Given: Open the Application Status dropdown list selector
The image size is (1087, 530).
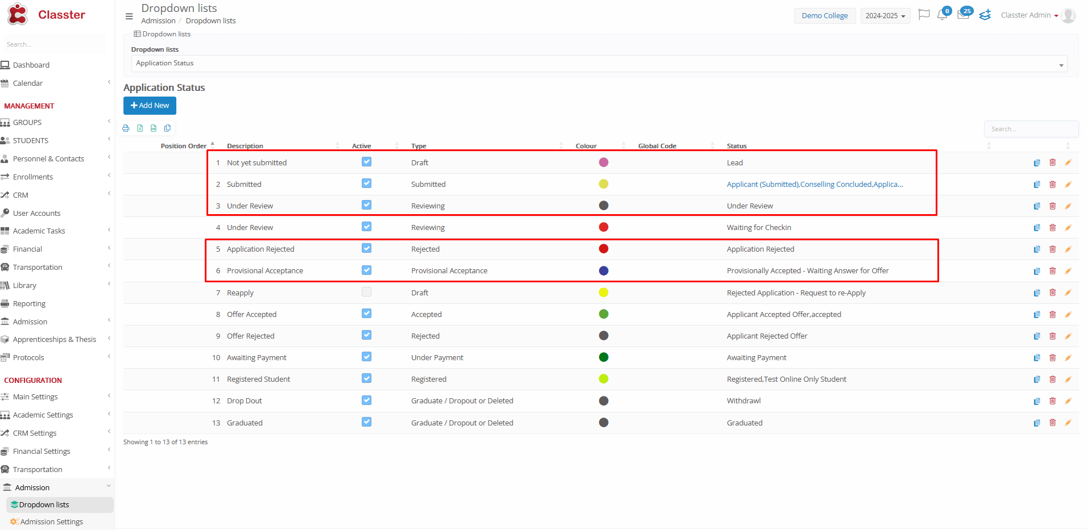Looking at the screenshot, I should [x=598, y=64].
